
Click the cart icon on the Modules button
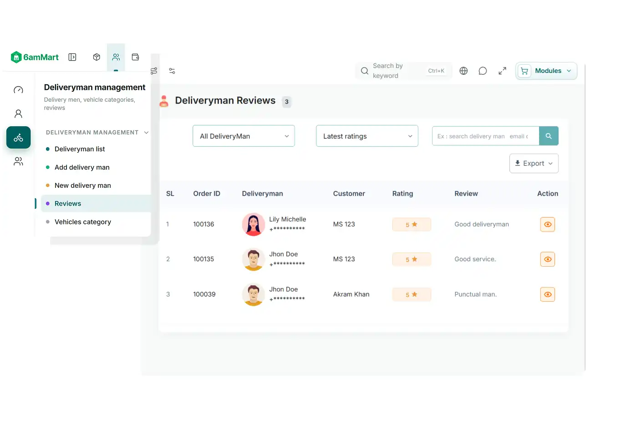coord(524,71)
